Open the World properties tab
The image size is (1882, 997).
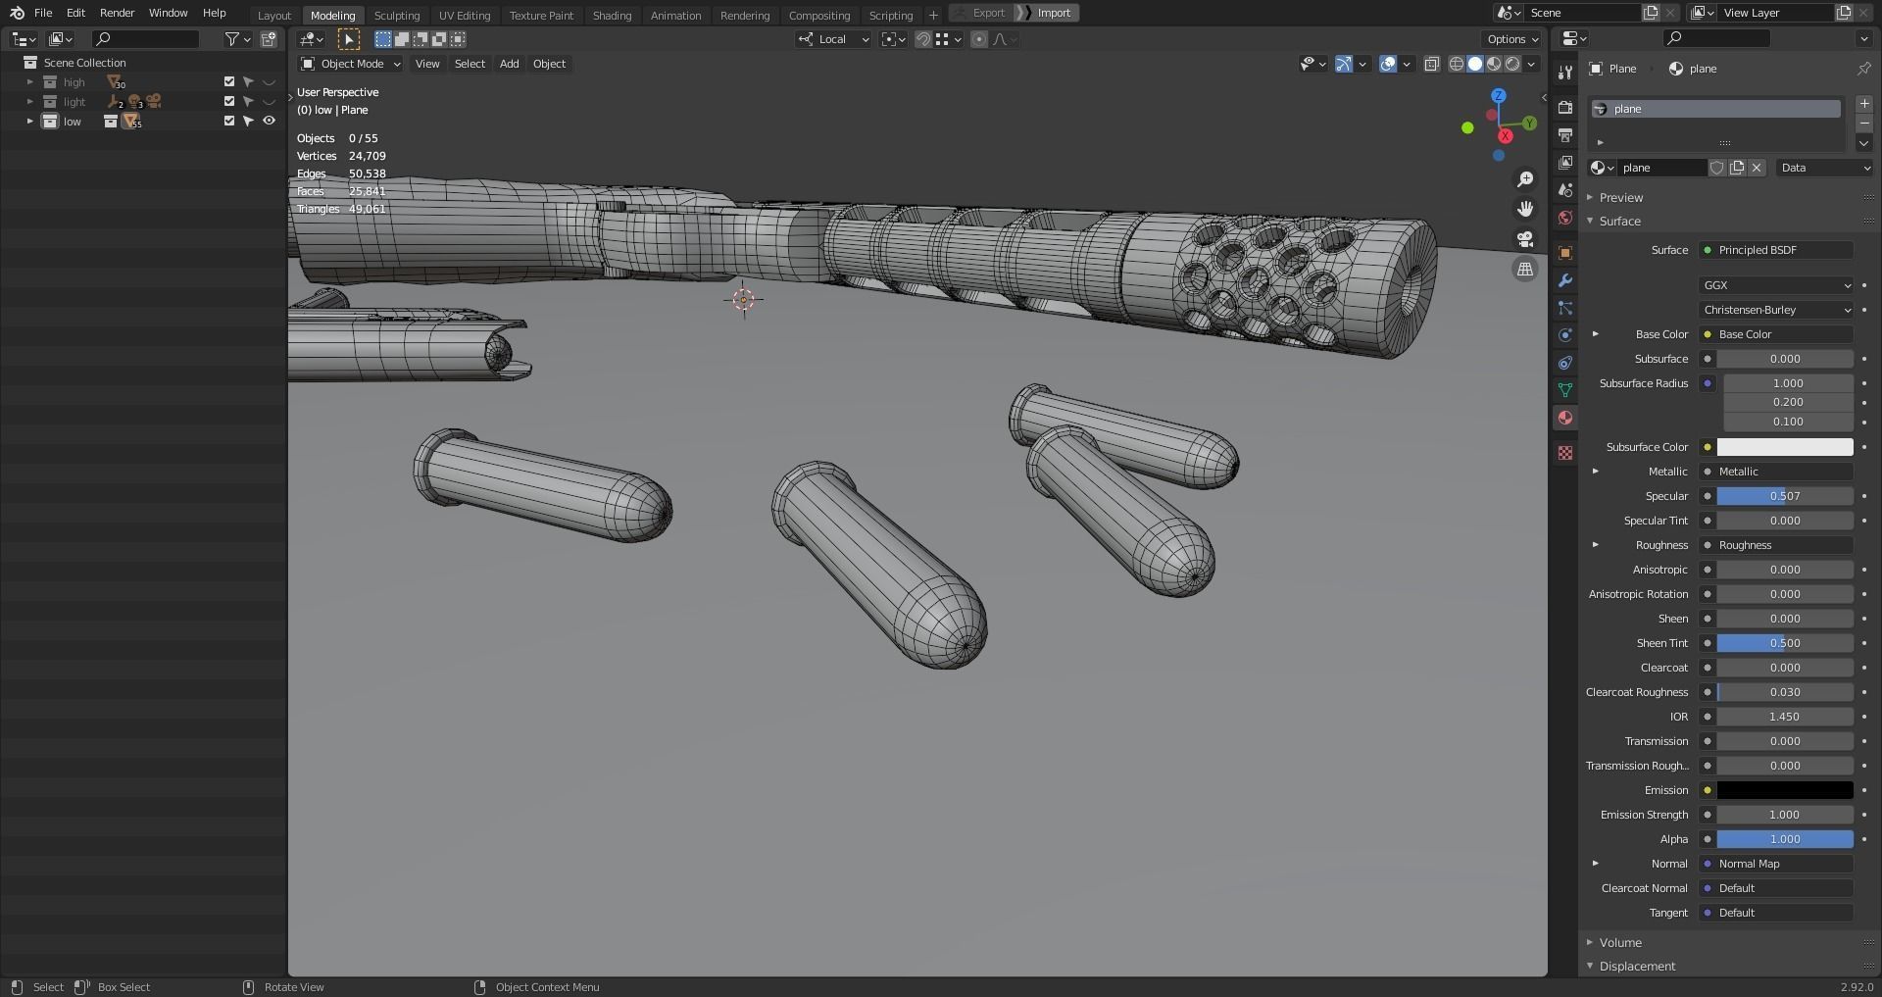coord(1565,217)
